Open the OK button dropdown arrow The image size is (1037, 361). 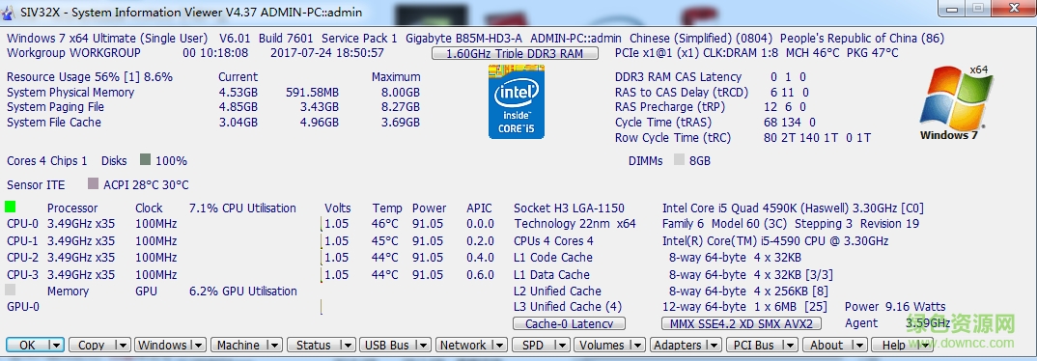(x=56, y=345)
